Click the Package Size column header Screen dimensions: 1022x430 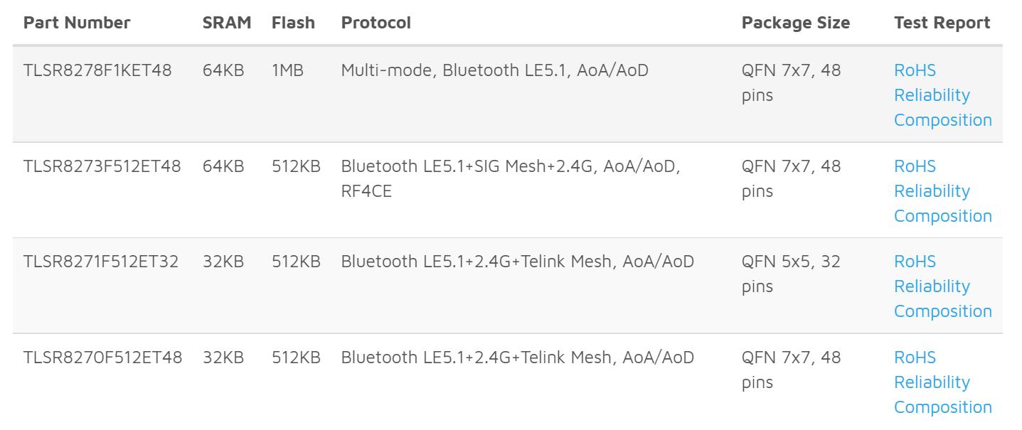(x=796, y=23)
